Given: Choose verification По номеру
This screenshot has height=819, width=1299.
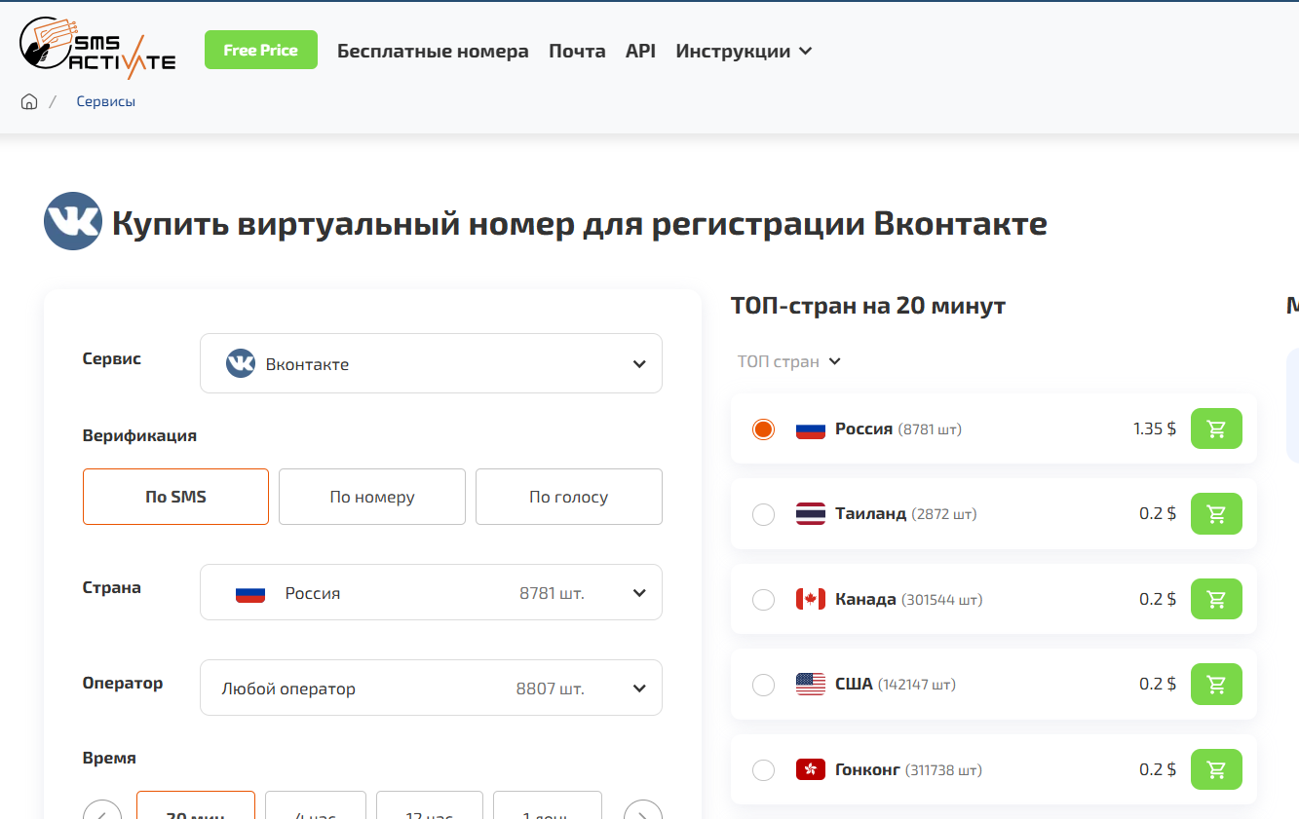Looking at the screenshot, I should click(x=372, y=497).
